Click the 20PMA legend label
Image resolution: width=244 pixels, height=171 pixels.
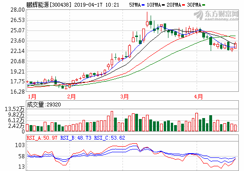point(174,5)
